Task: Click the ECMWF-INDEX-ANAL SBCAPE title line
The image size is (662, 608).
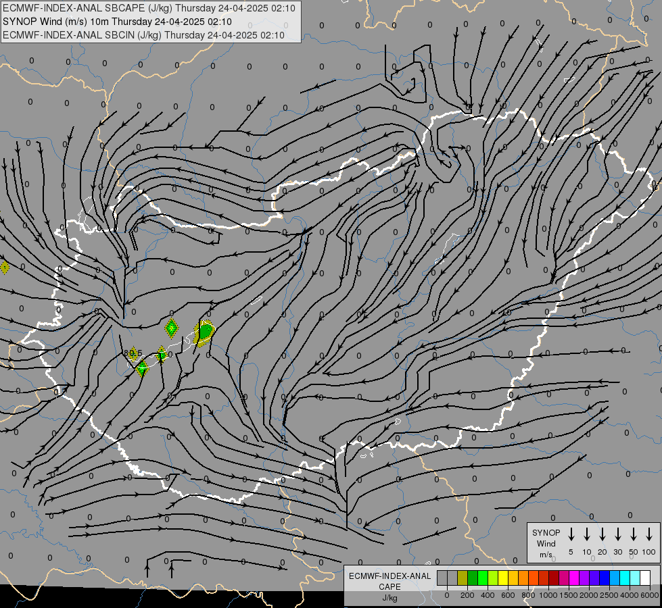Action: 149,8
